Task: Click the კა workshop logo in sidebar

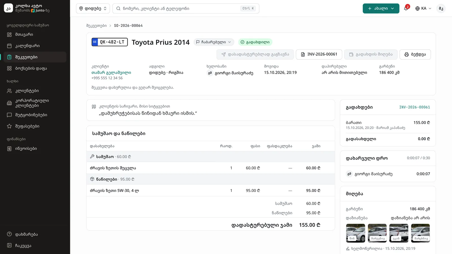Action: (x=8, y=8)
